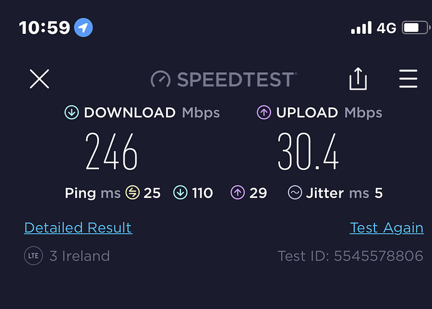
Task: Tap the yellow idle ping icon
Action: [132, 193]
